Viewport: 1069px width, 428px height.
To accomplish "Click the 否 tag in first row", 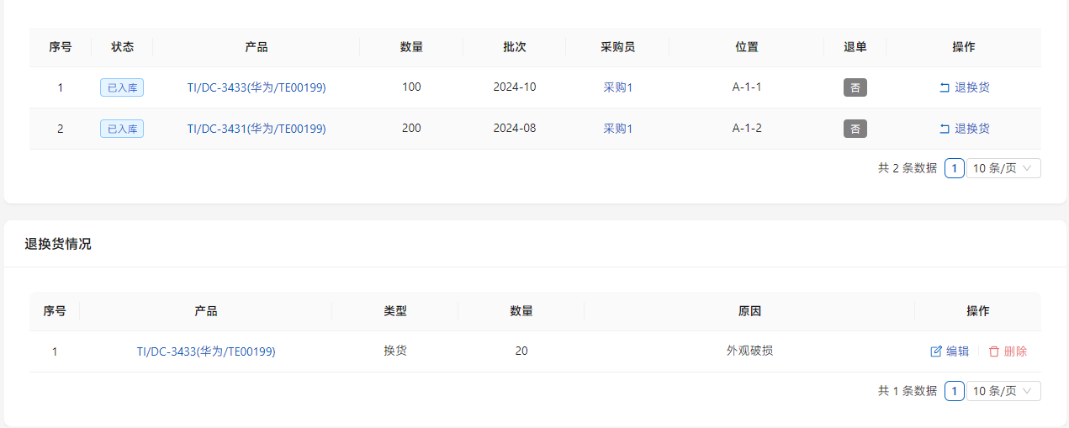I will 855,87.
